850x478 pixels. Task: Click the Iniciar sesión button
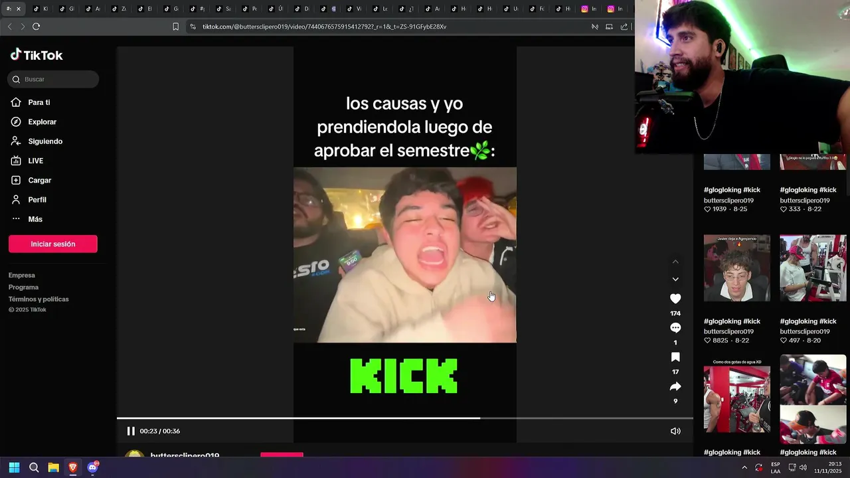pos(53,244)
